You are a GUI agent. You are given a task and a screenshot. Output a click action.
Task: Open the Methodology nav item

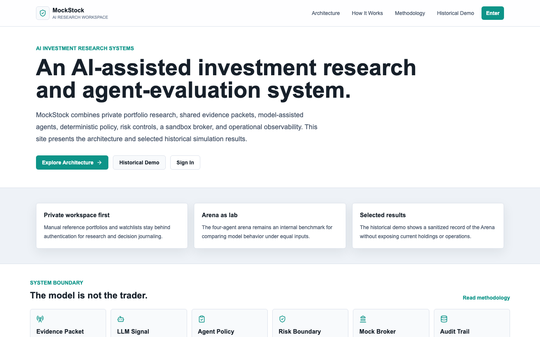point(410,13)
